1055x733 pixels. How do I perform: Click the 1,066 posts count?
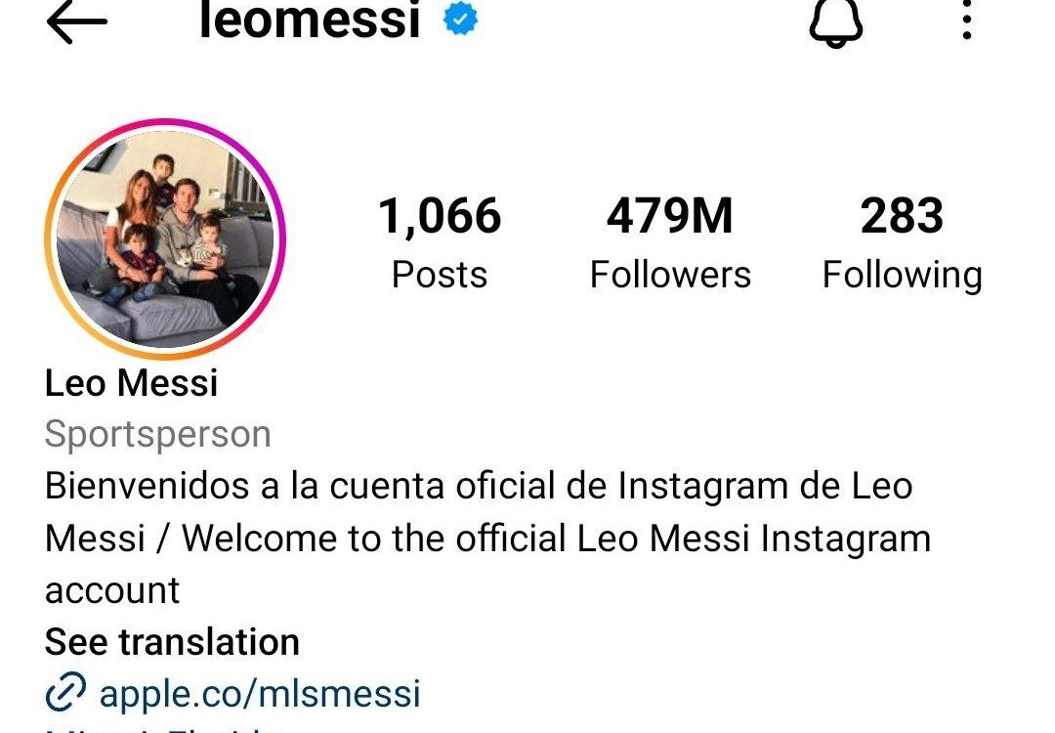(440, 216)
